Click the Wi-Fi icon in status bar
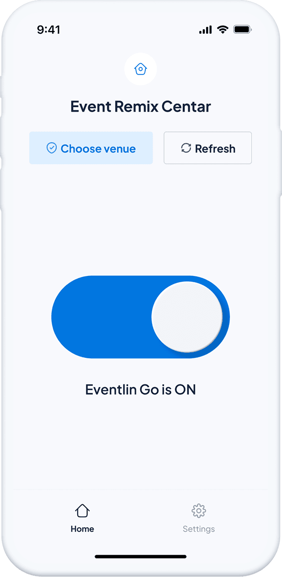 (222, 29)
